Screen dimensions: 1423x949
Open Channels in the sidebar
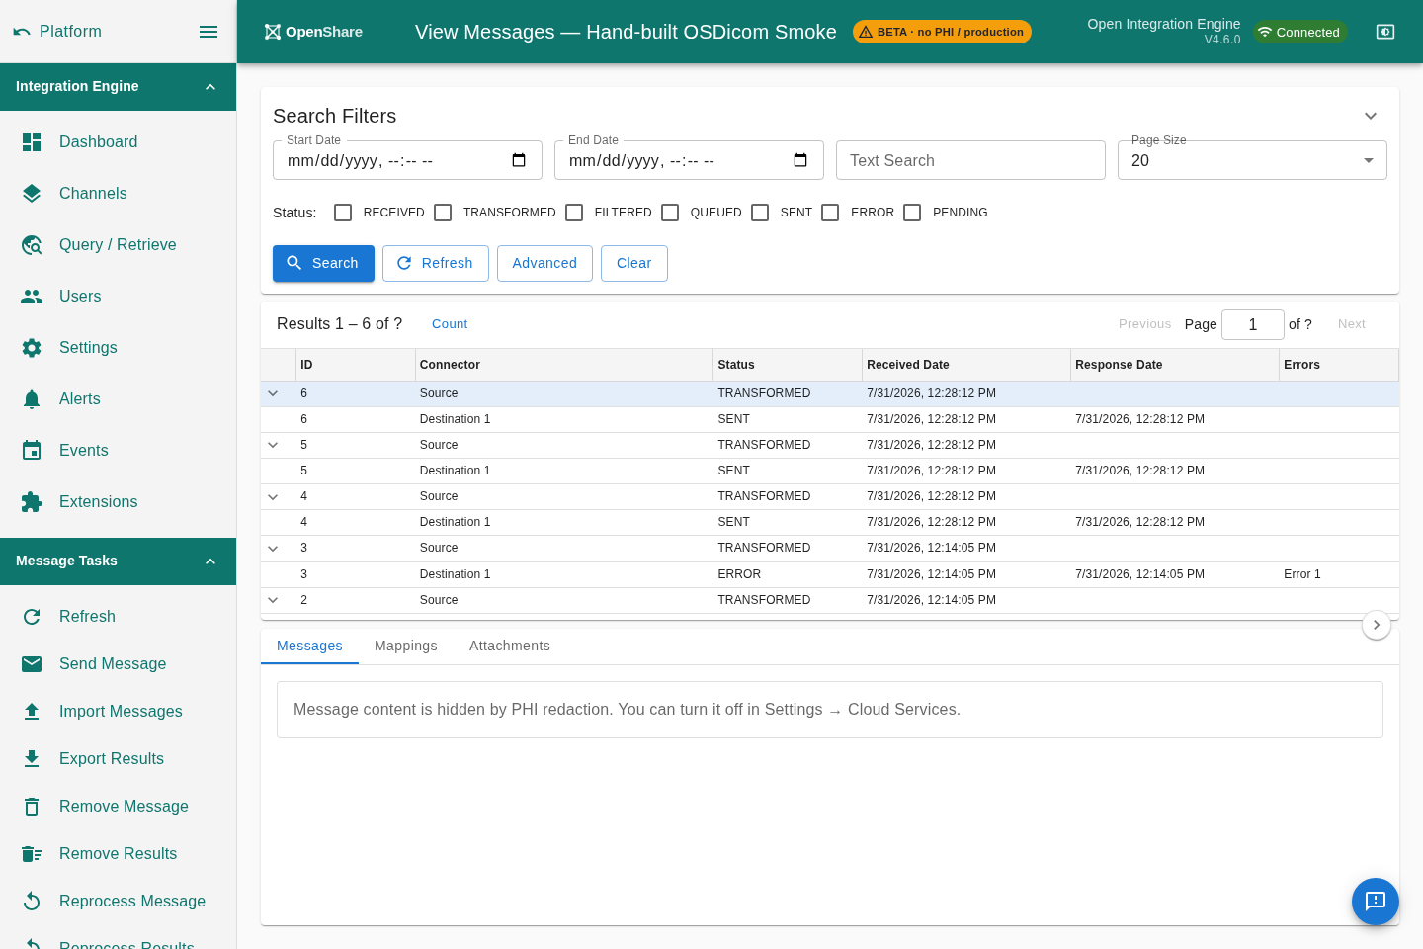pyautogui.click(x=118, y=194)
